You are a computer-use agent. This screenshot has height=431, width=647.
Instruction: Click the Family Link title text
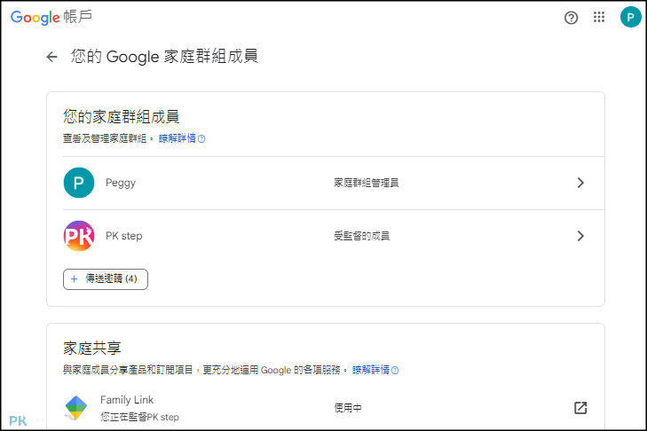point(127,400)
